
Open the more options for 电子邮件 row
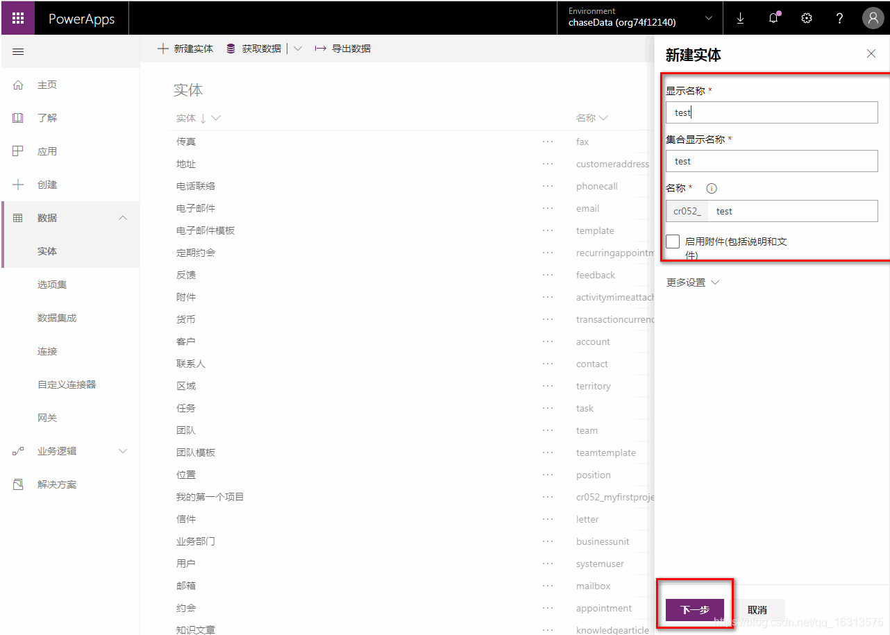pyautogui.click(x=548, y=208)
